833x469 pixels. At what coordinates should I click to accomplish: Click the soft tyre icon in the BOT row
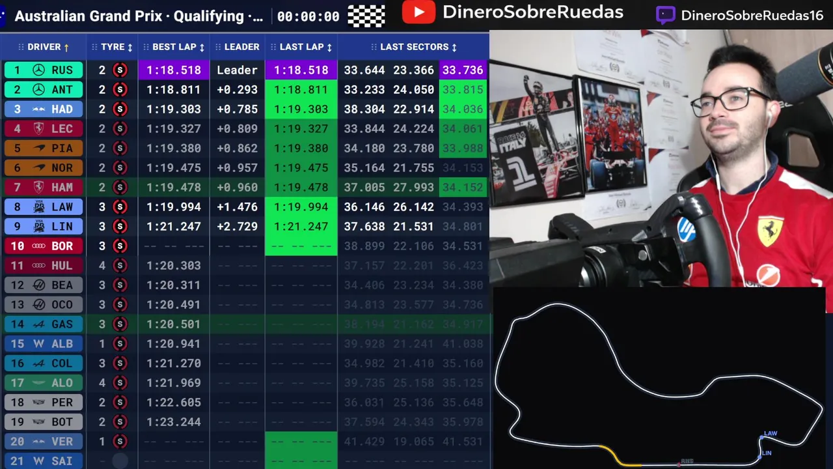(120, 421)
